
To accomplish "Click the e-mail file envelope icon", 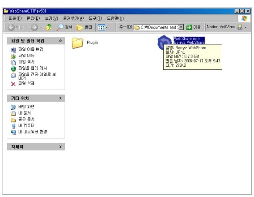I will [13, 75].
